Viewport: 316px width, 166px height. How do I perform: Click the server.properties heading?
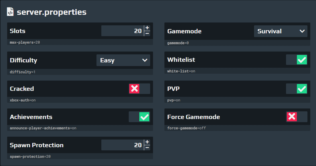[x=52, y=12]
